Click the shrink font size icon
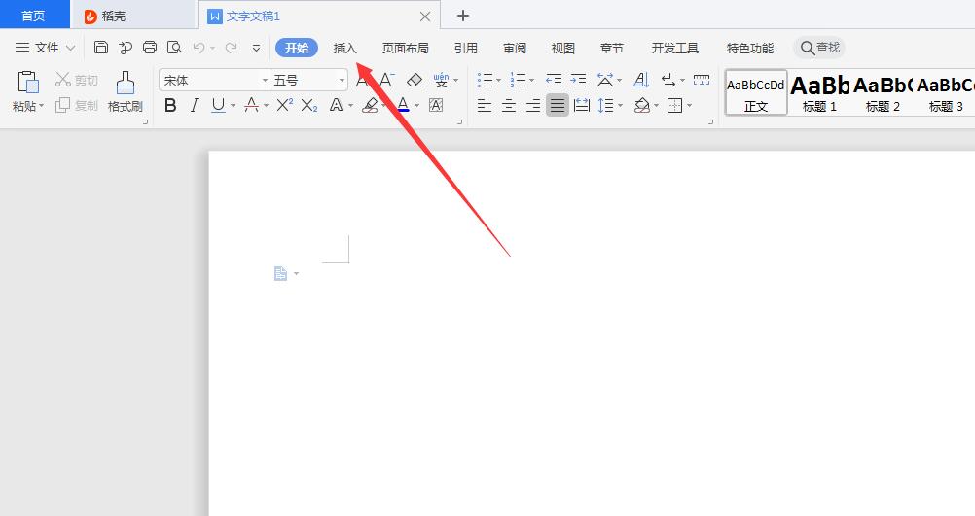Viewport: 975px width, 516px height. [386, 80]
